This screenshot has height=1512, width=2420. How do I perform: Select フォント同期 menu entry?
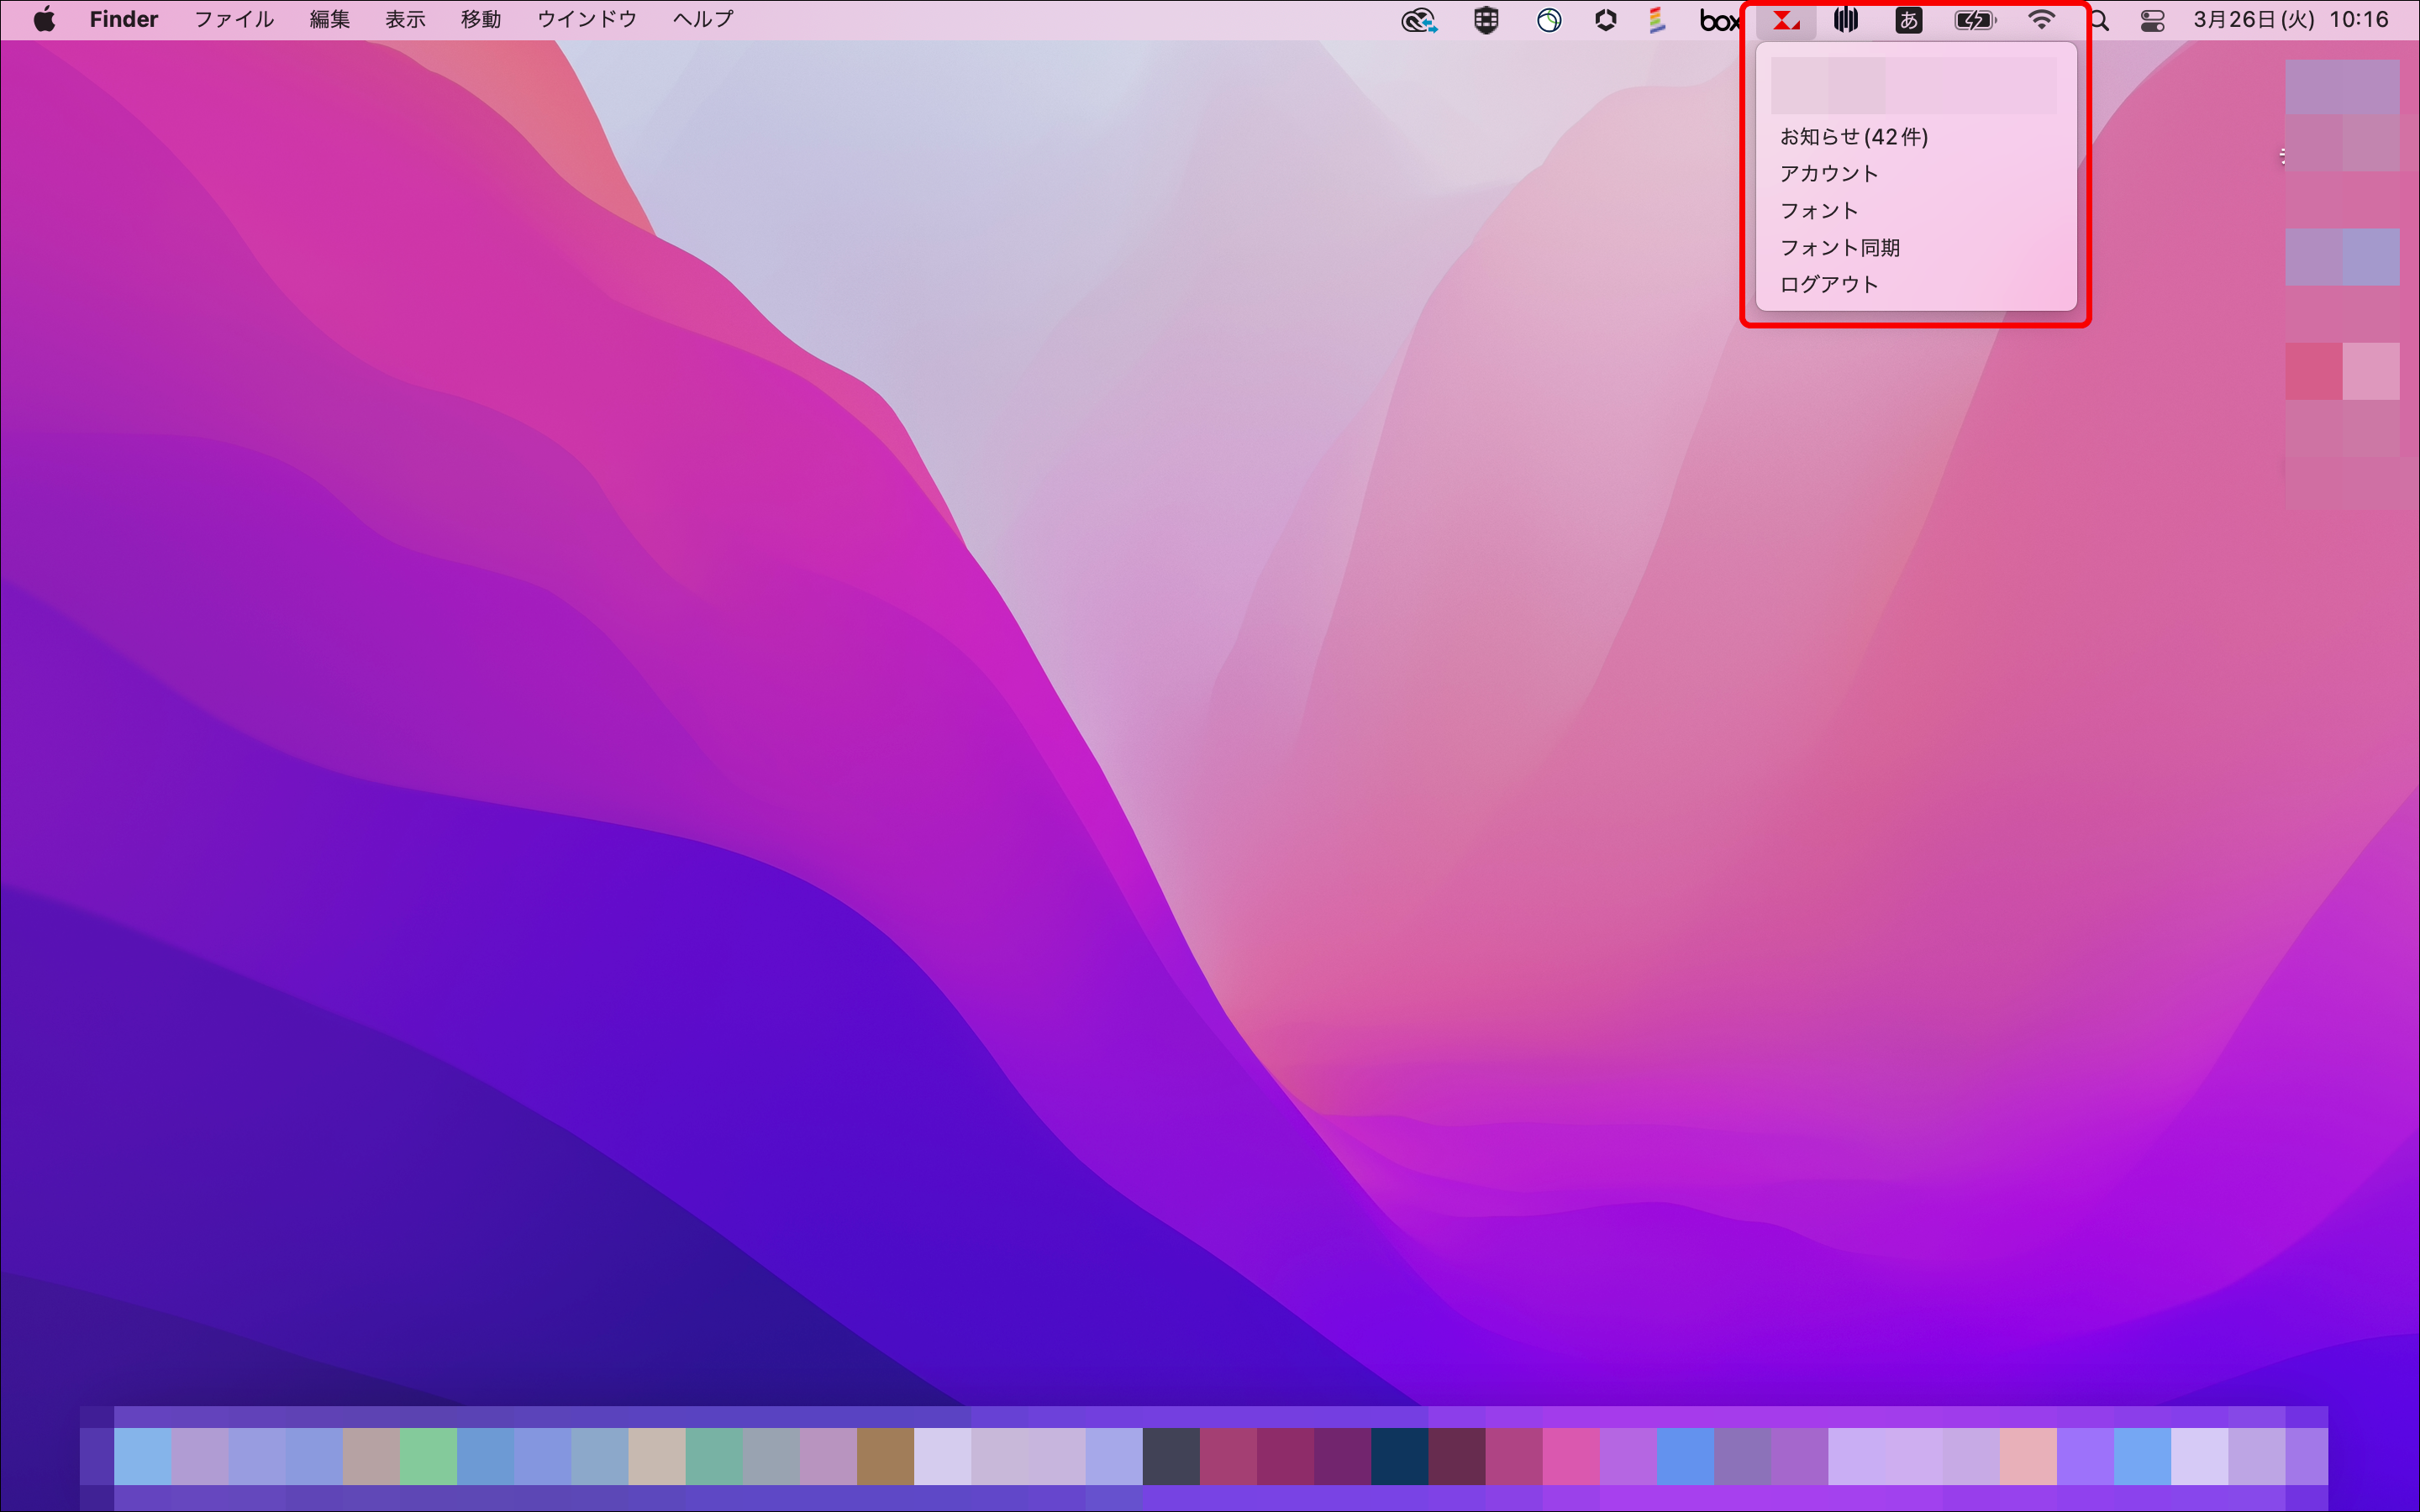tap(1839, 248)
